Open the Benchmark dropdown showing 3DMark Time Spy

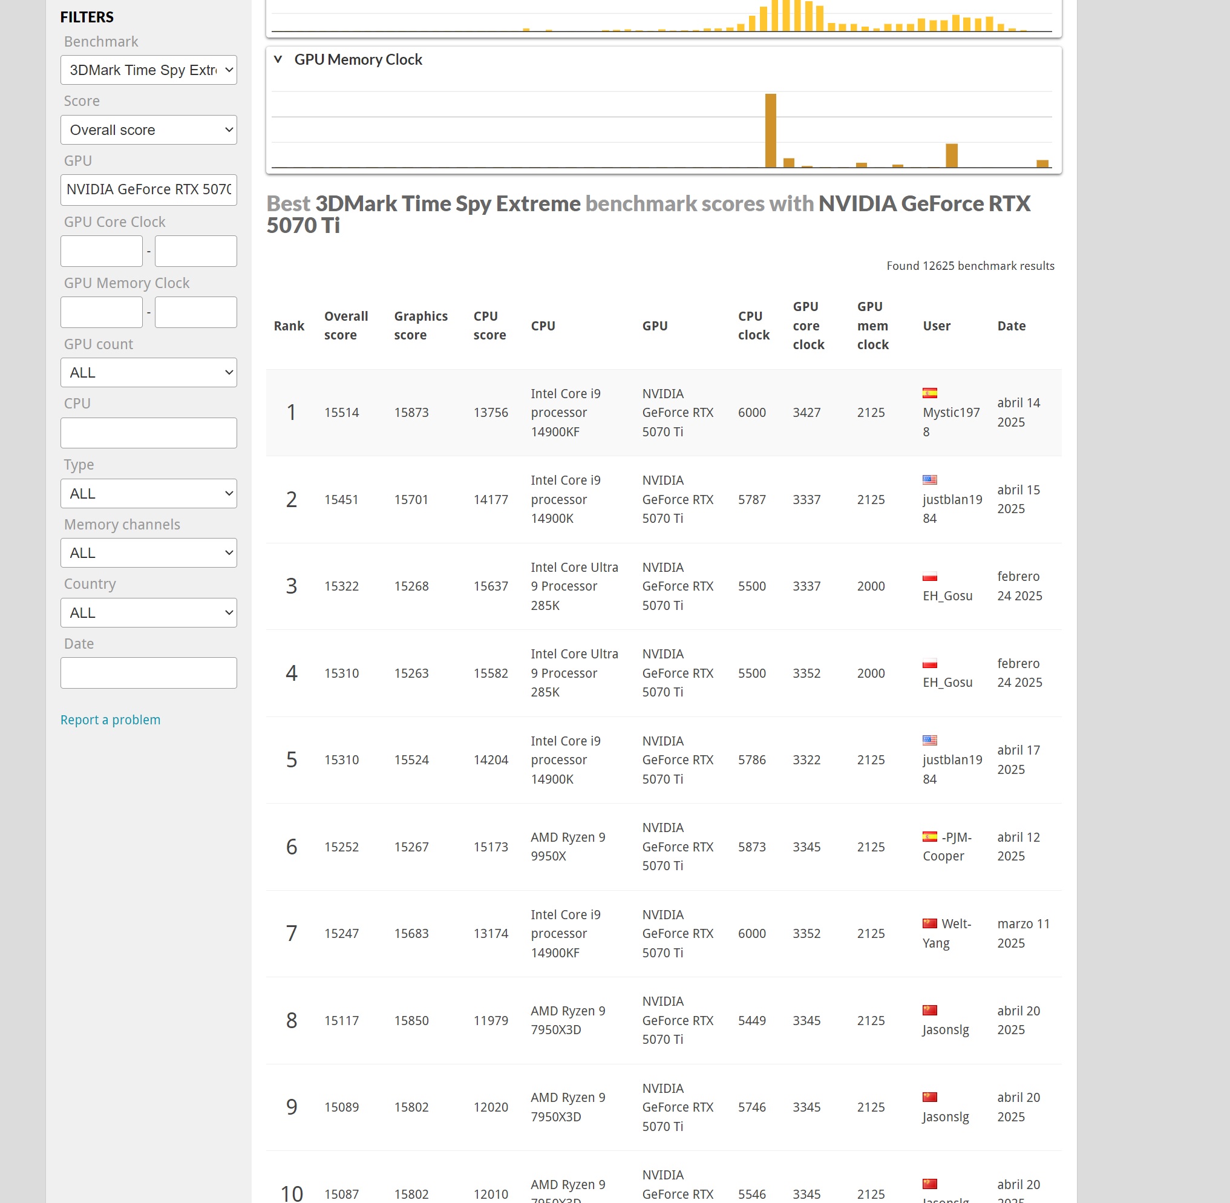click(x=148, y=70)
